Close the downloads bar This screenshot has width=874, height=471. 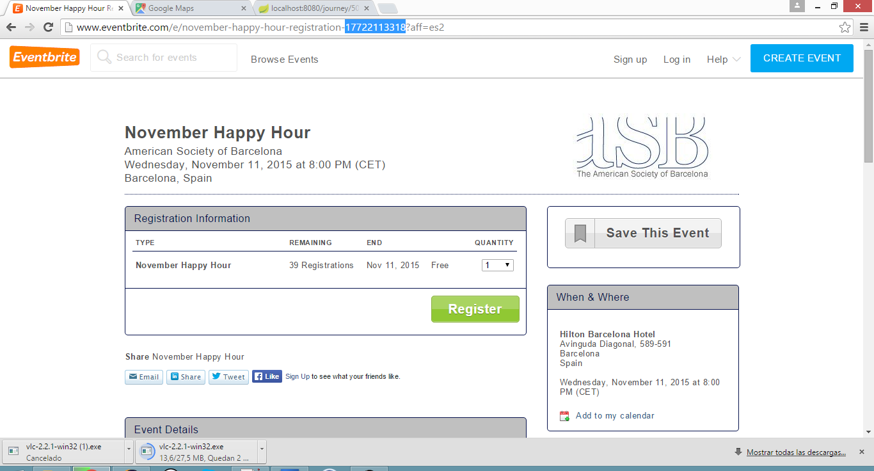[861, 452]
